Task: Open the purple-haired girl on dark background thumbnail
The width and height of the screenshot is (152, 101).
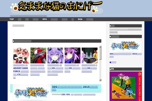Action: point(72,55)
